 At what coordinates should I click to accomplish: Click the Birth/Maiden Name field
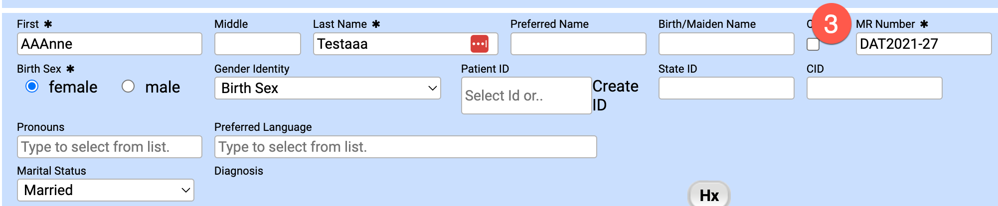(x=726, y=44)
